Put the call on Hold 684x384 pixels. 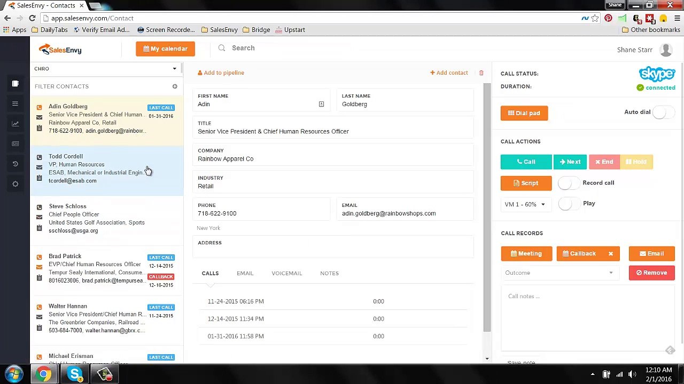tap(636, 162)
